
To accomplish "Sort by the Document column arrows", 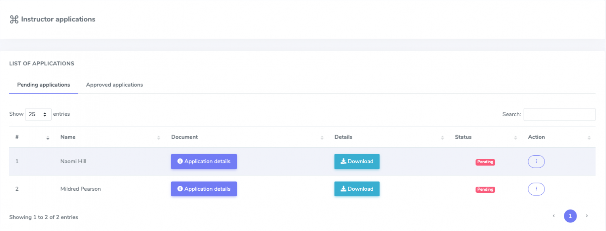I will [322, 138].
